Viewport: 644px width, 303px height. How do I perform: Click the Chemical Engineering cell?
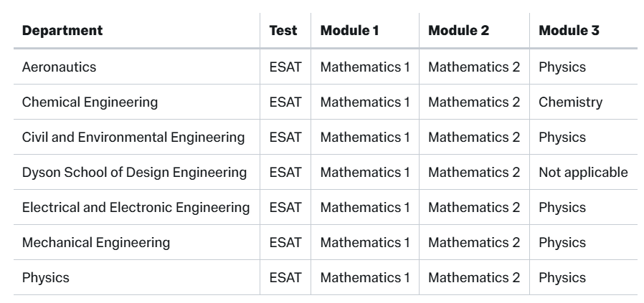90,102
